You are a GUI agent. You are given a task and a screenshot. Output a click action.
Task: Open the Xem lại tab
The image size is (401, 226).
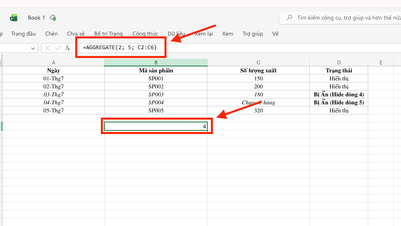click(x=204, y=34)
